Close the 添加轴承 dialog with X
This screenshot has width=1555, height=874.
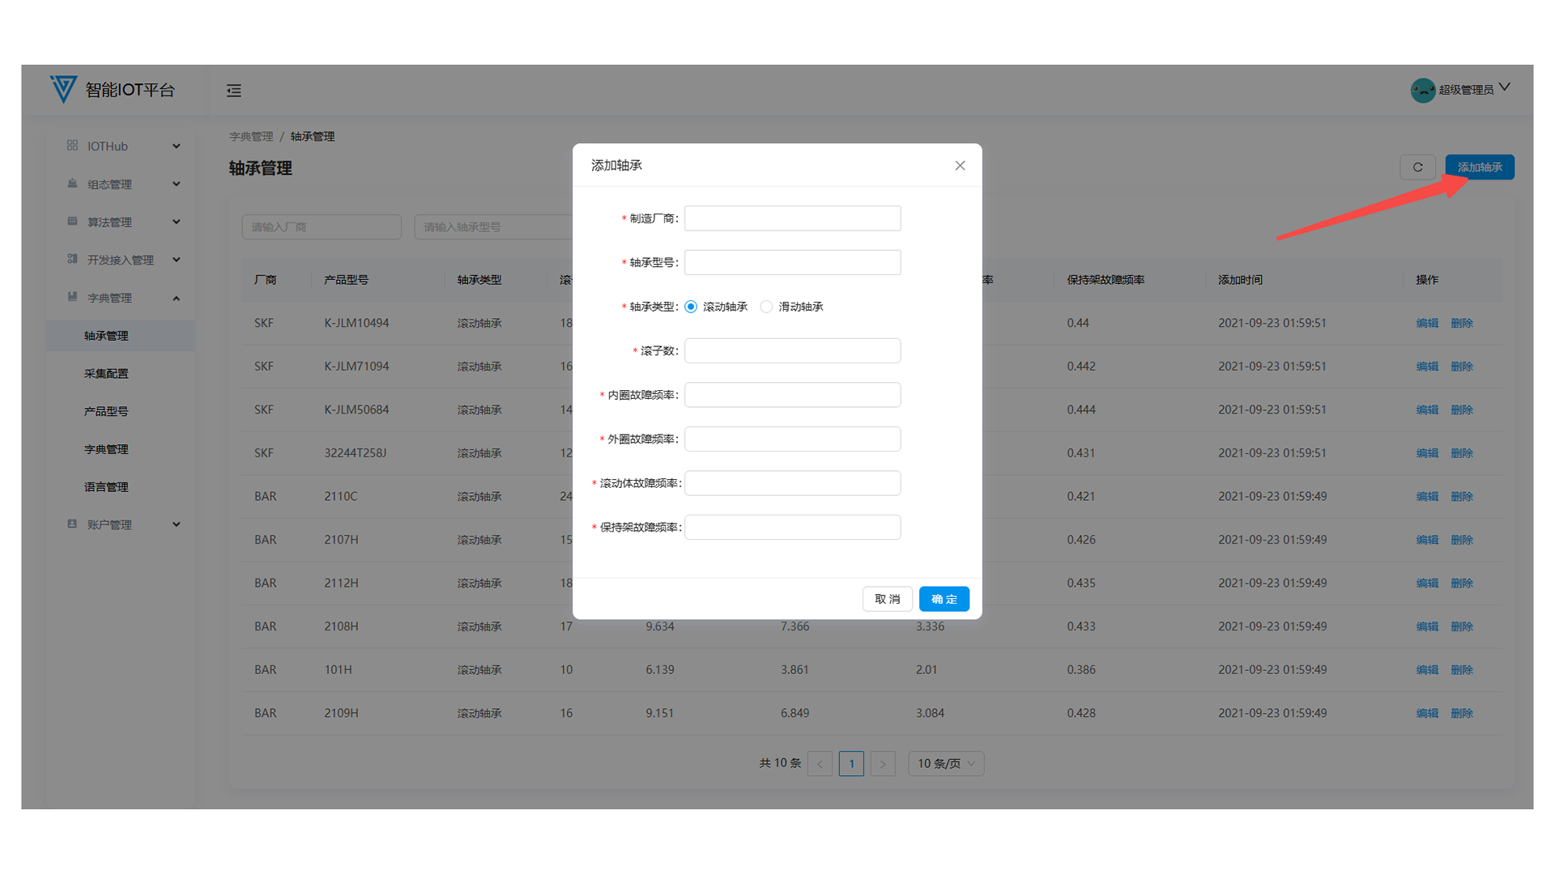[960, 166]
